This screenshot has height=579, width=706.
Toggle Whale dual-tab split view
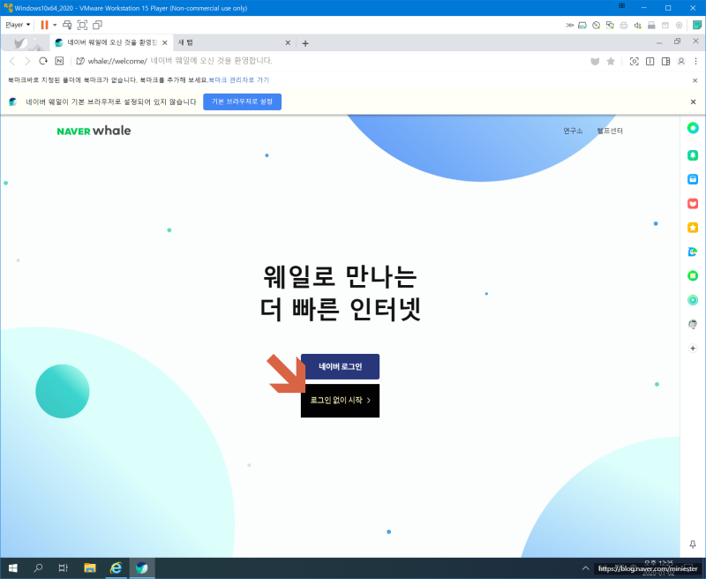coord(650,61)
